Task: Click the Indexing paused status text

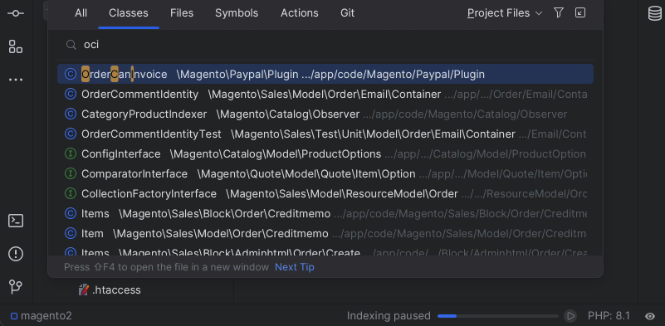Action: (389, 316)
